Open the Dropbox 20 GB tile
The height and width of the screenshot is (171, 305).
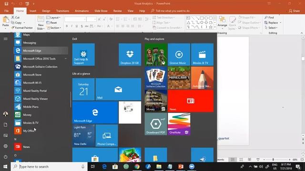(x=130, y=55)
